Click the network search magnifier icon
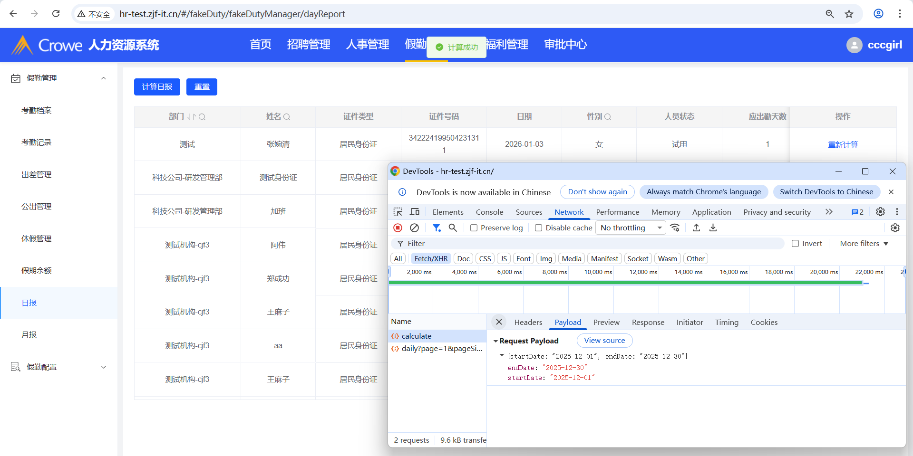 coord(453,228)
